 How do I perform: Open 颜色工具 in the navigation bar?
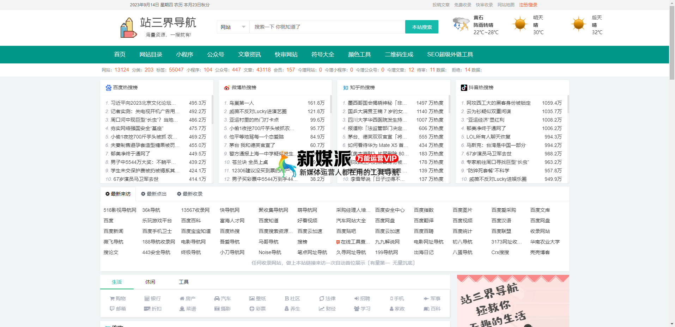point(359,55)
